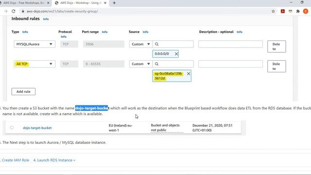Close the AWS Dojo Workshop tab
Image resolution: width=311 pixels, height=175 pixels.
pyautogui.click(x=105, y=3)
